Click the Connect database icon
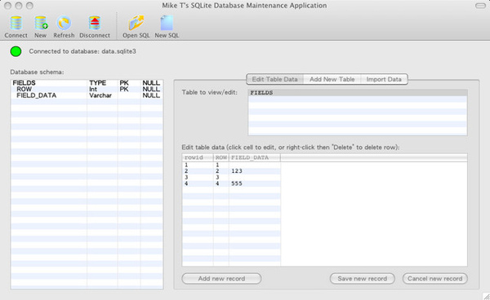 16,23
